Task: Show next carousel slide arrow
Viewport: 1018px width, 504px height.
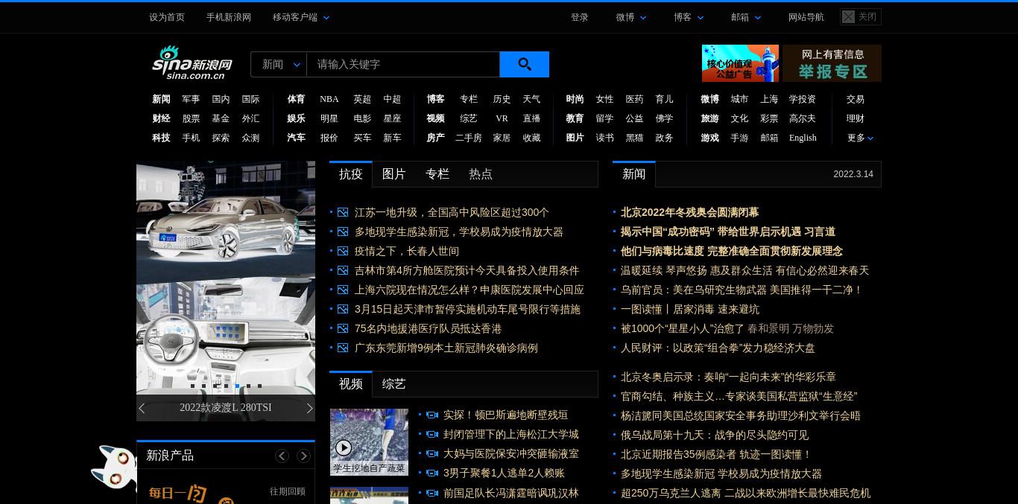Action: click(x=309, y=408)
